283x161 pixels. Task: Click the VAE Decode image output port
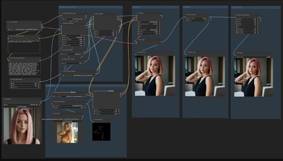point(161,42)
